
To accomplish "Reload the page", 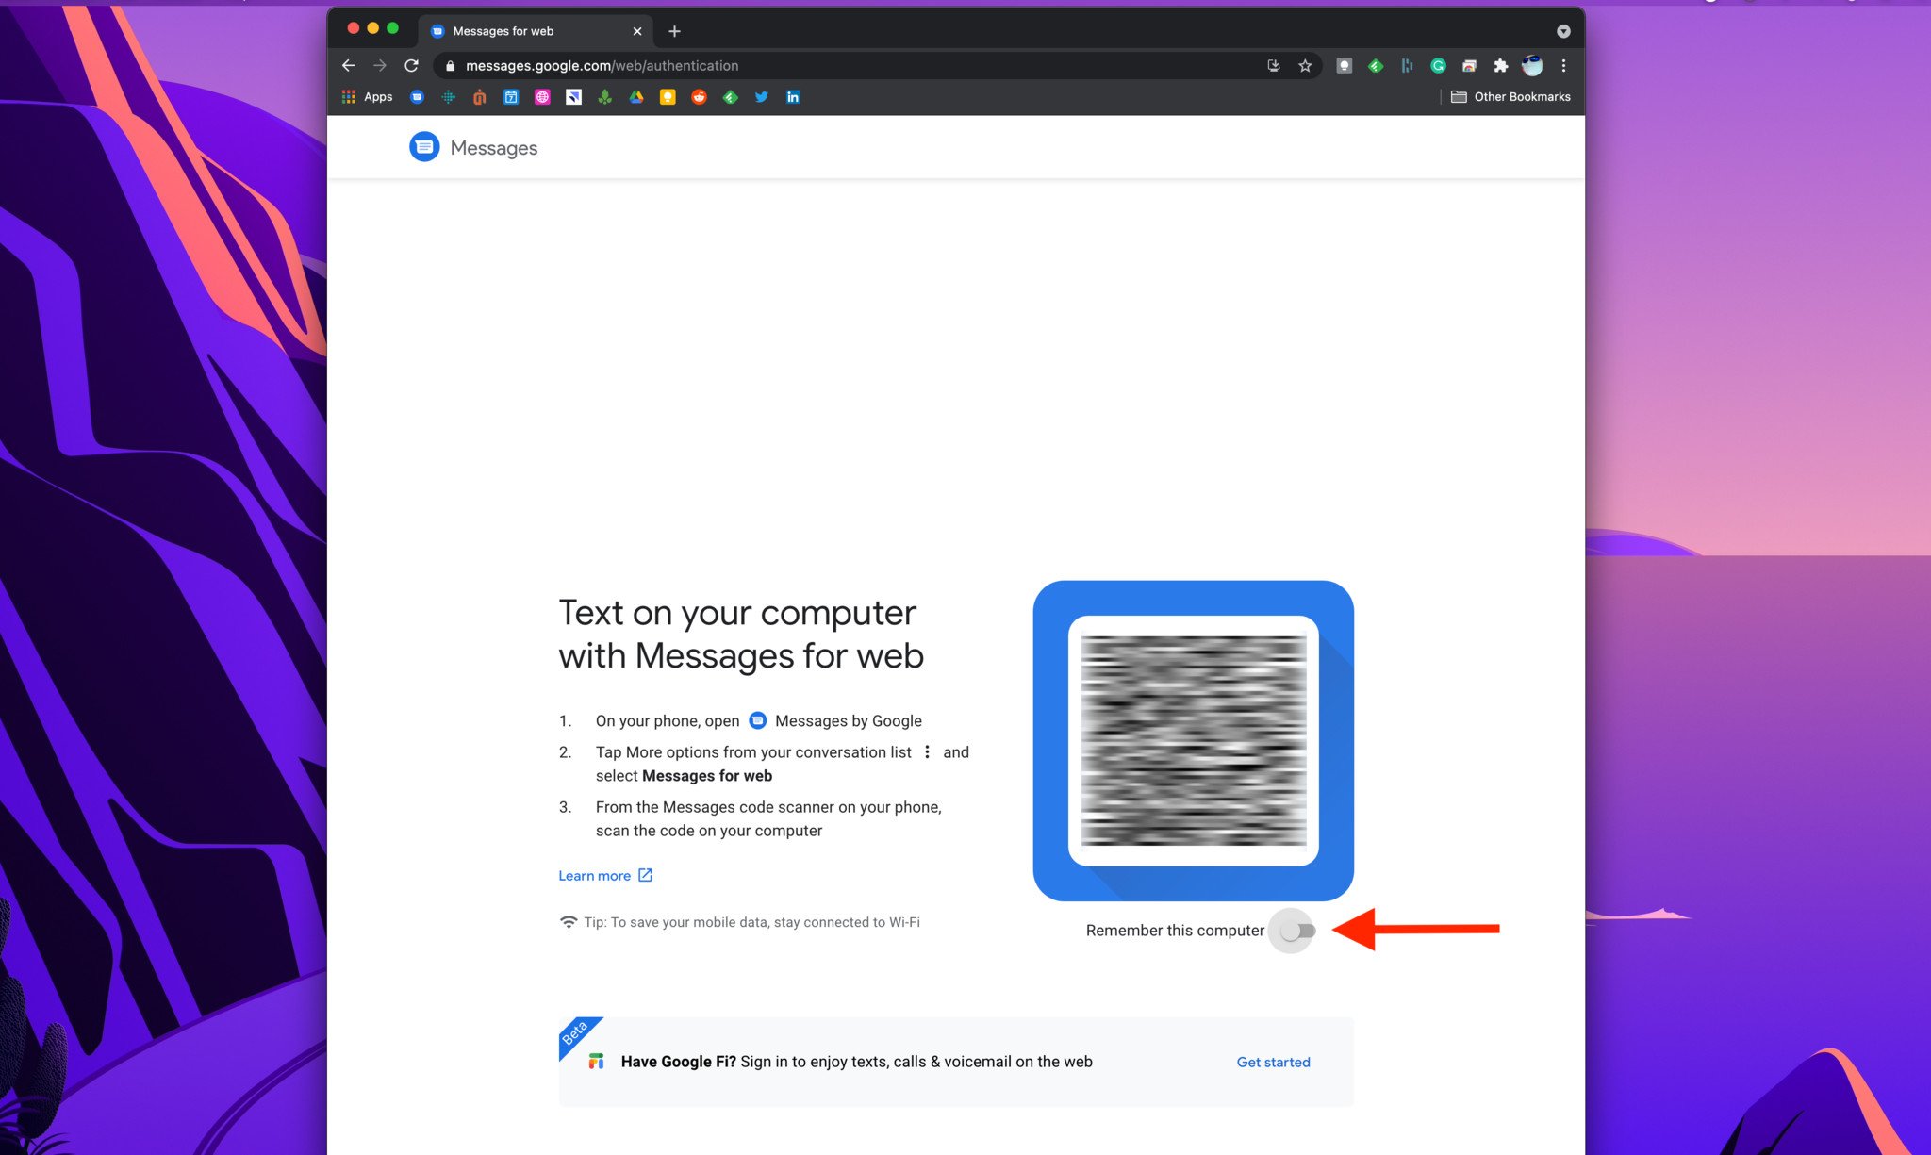I will (x=411, y=66).
